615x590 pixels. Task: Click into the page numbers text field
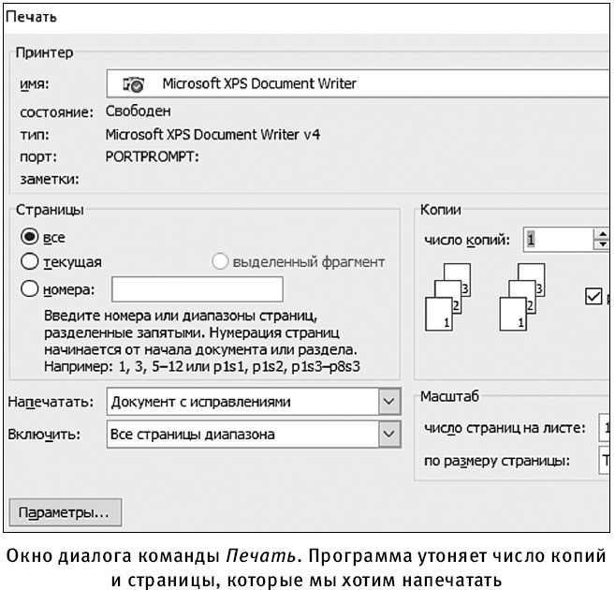tap(197, 289)
